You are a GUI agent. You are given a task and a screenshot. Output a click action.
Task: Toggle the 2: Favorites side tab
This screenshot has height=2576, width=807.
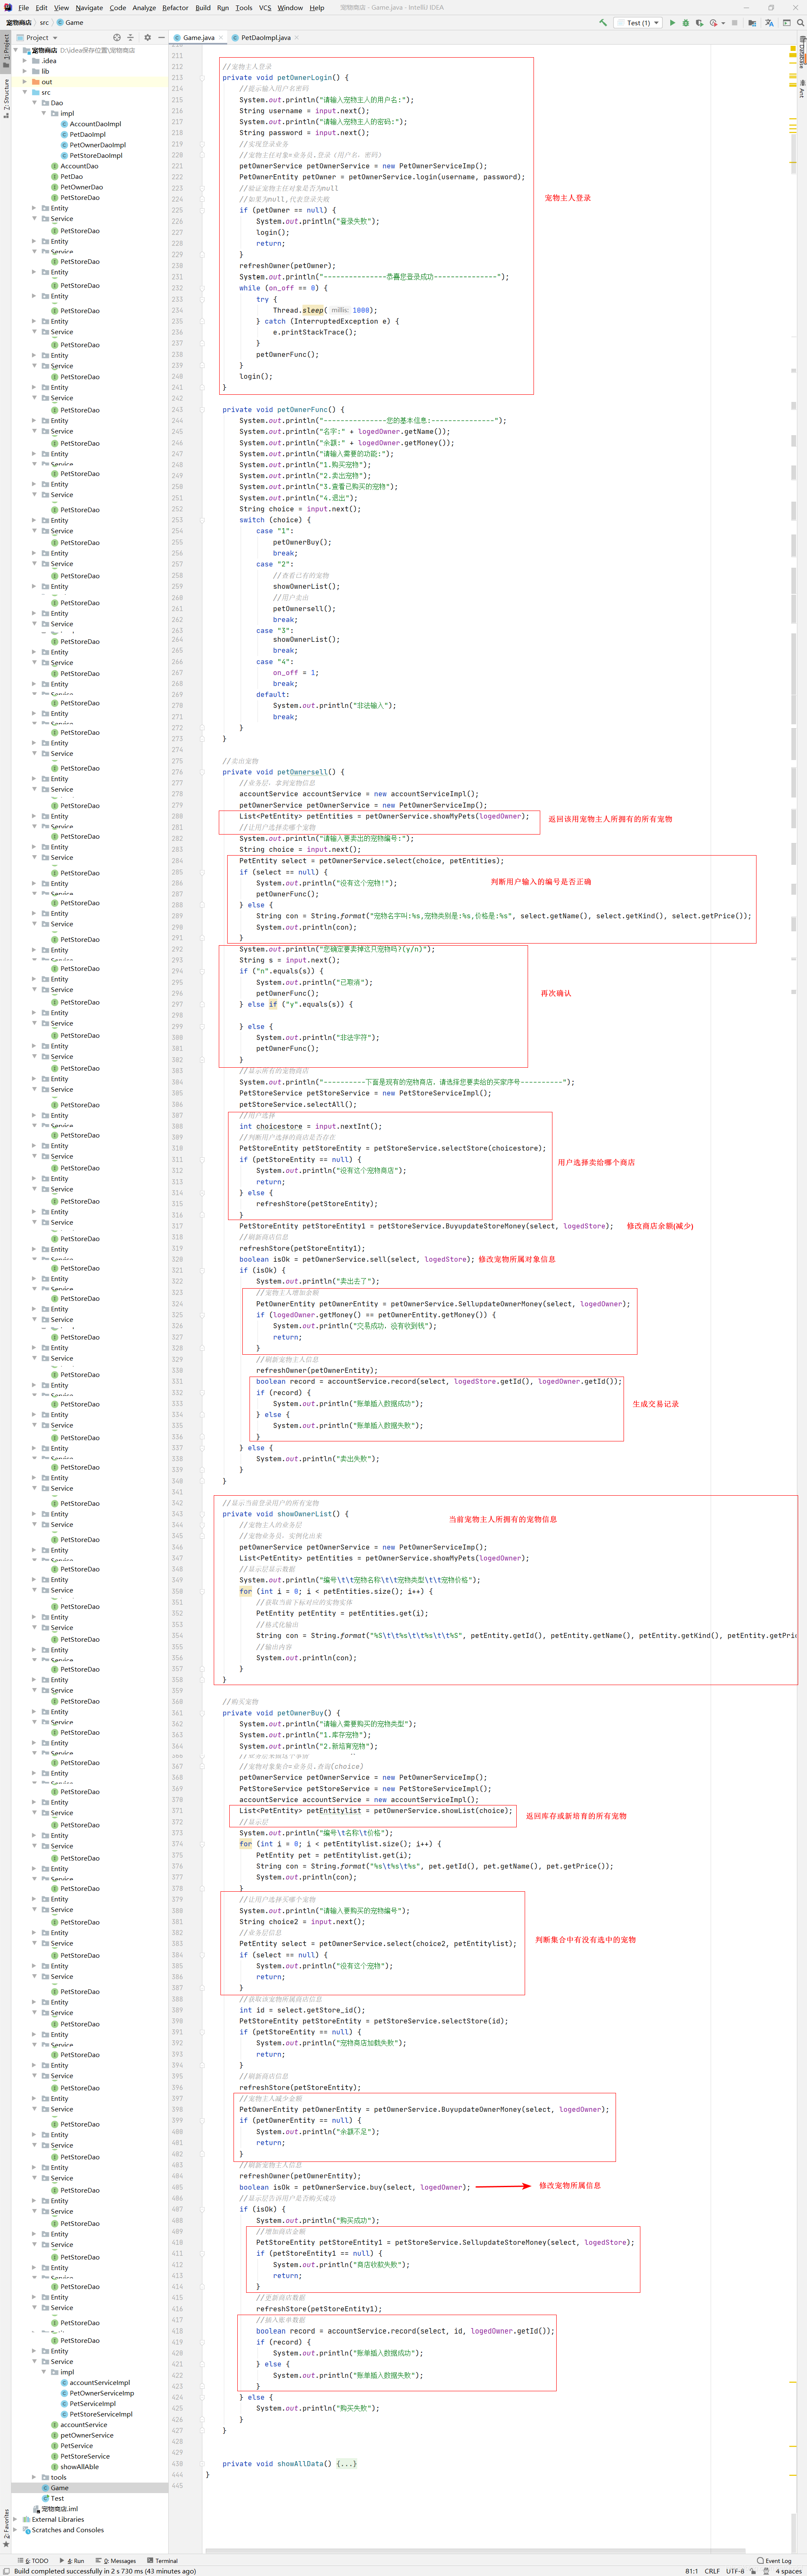click(5, 2527)
